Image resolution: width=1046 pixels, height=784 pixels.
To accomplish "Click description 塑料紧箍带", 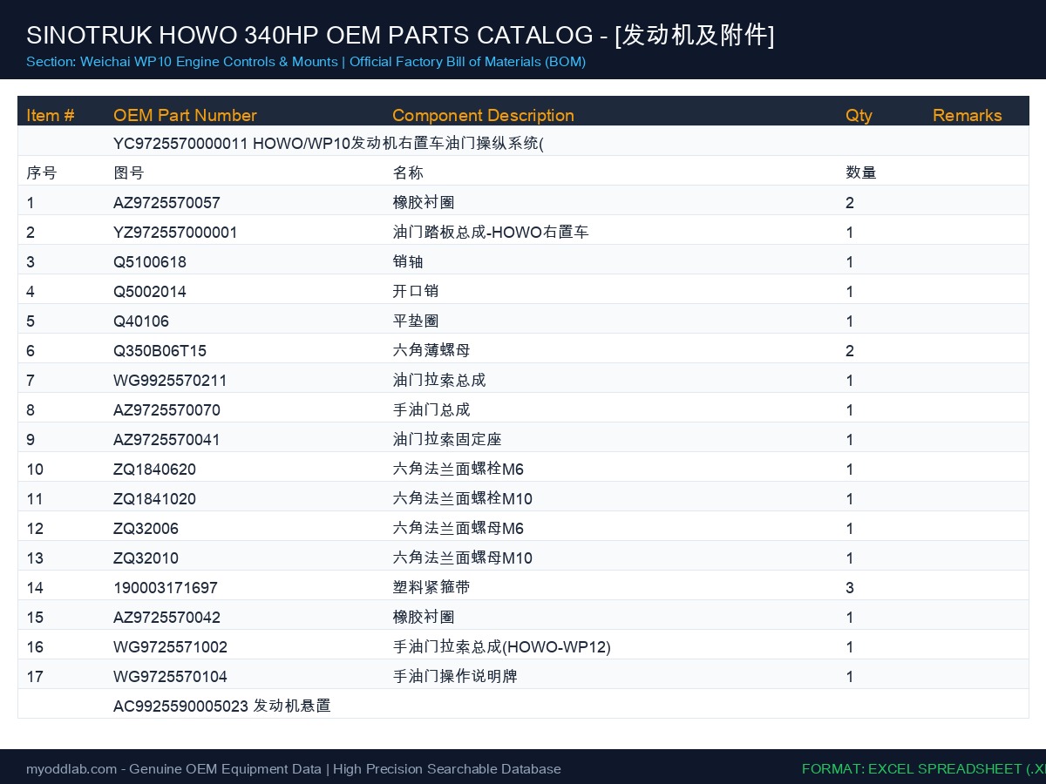I will click(431, 587).
